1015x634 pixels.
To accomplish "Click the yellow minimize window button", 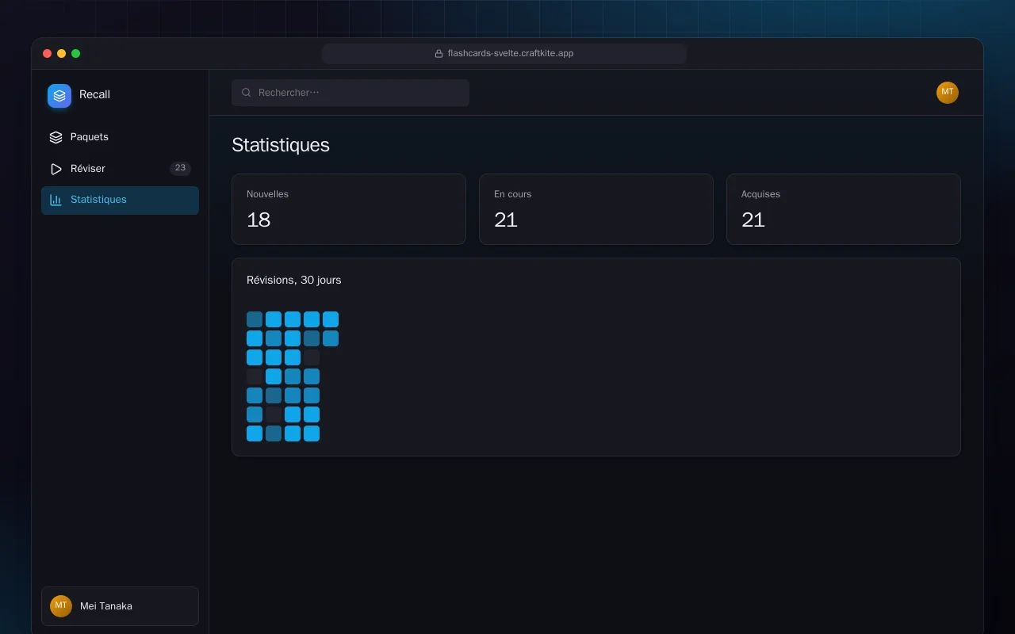I will tap(61, 54).
